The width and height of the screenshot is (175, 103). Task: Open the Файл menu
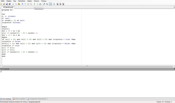3,1
